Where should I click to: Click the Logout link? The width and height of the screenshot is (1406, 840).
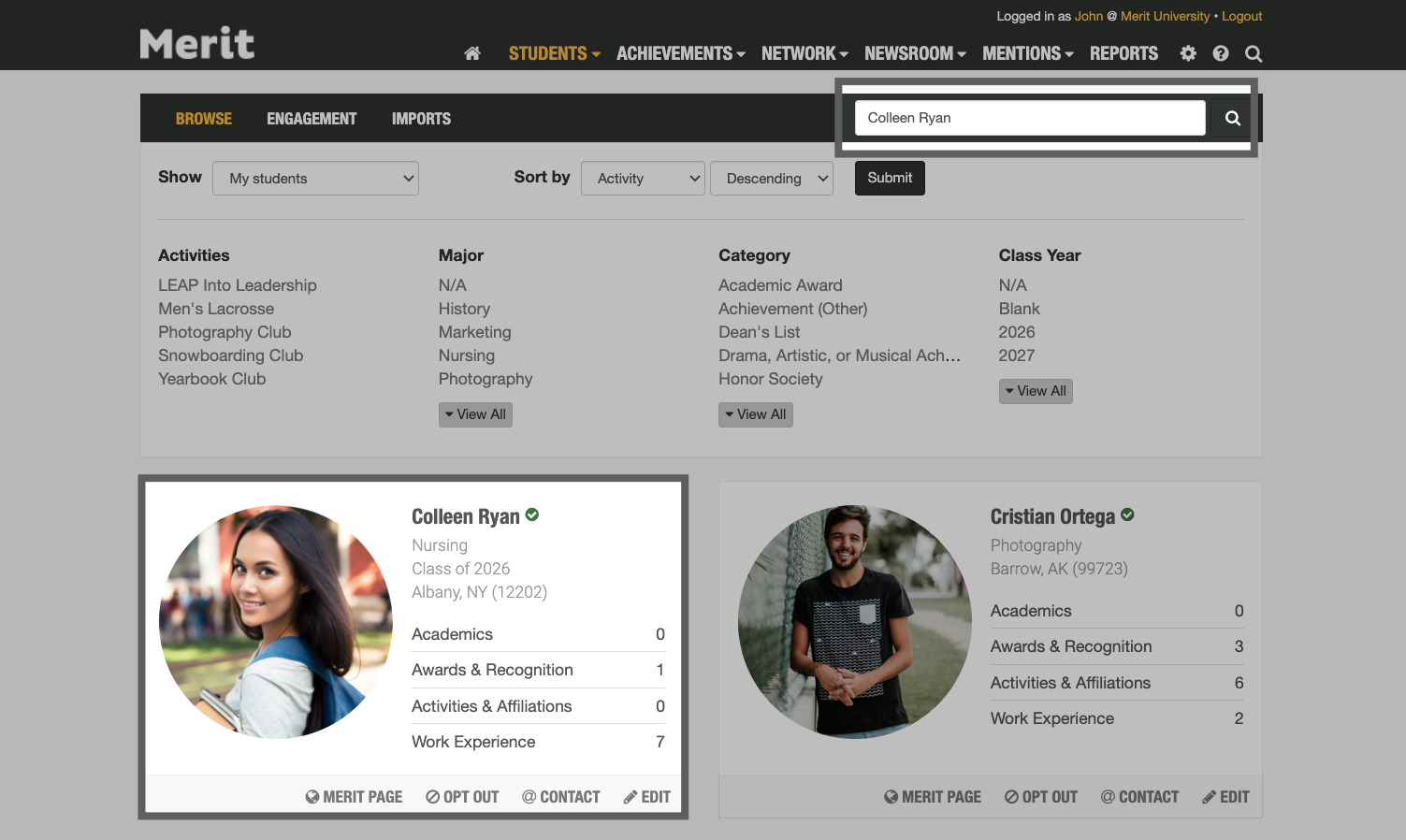(x=1241, y=16)
